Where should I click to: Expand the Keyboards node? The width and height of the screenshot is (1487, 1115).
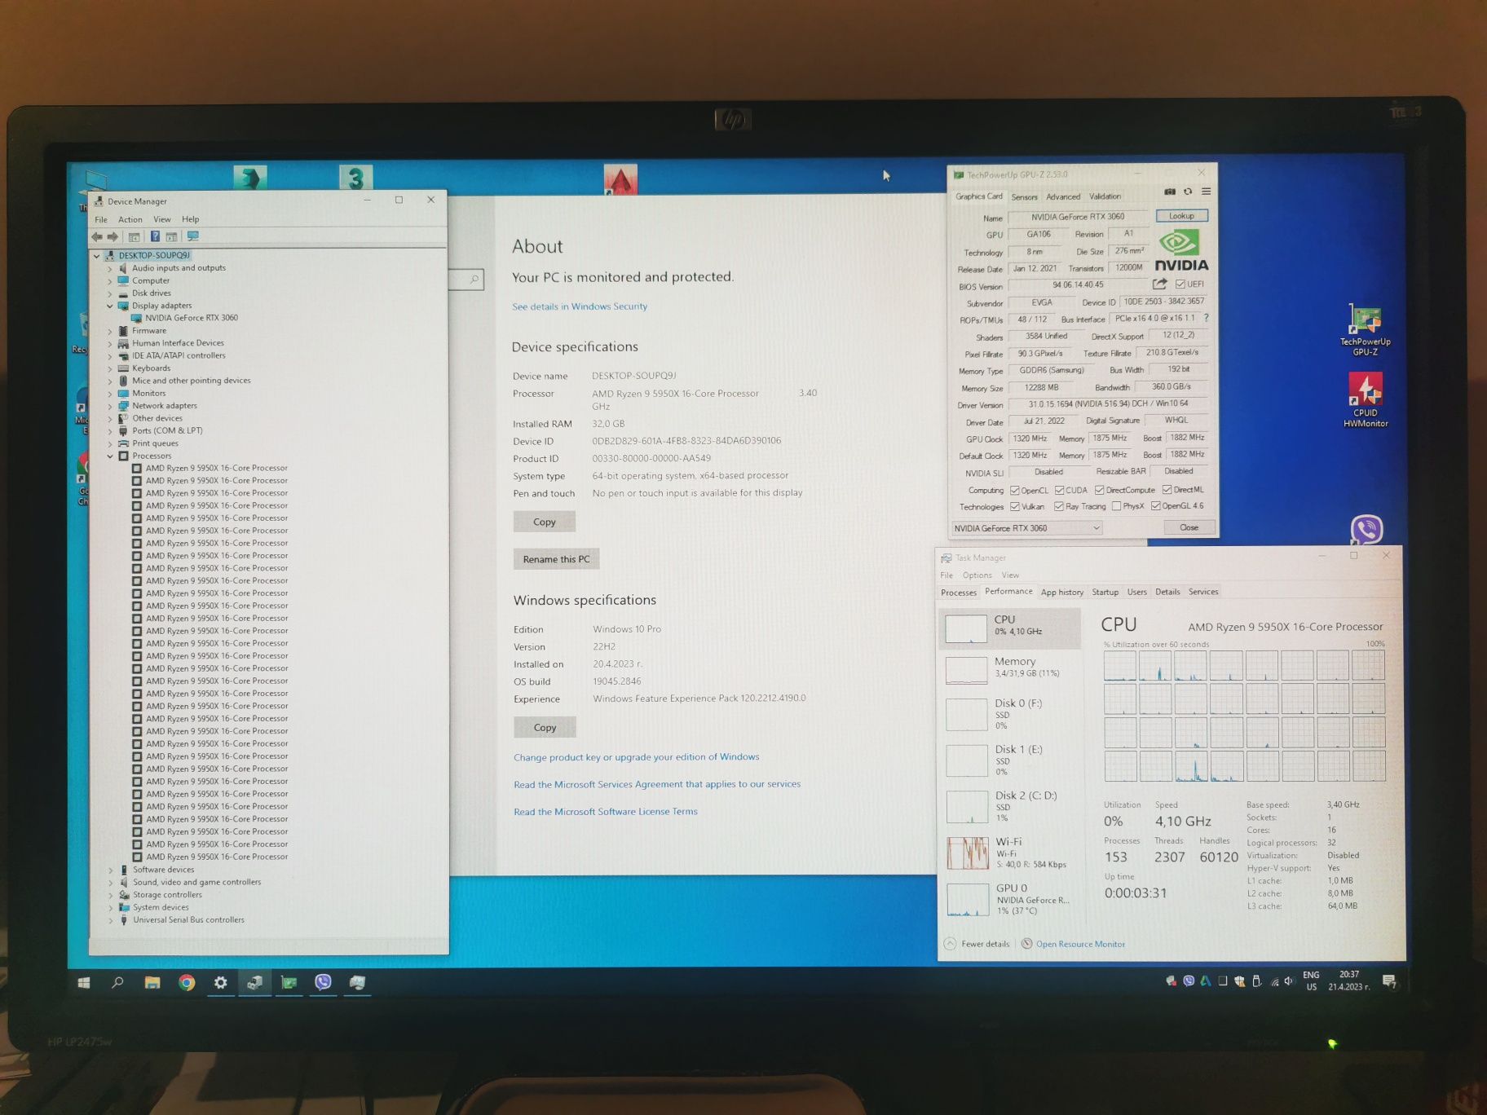110,368
